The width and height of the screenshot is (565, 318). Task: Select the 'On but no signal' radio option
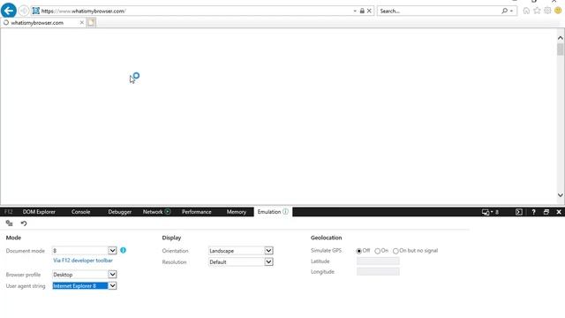tap(395, 251)
